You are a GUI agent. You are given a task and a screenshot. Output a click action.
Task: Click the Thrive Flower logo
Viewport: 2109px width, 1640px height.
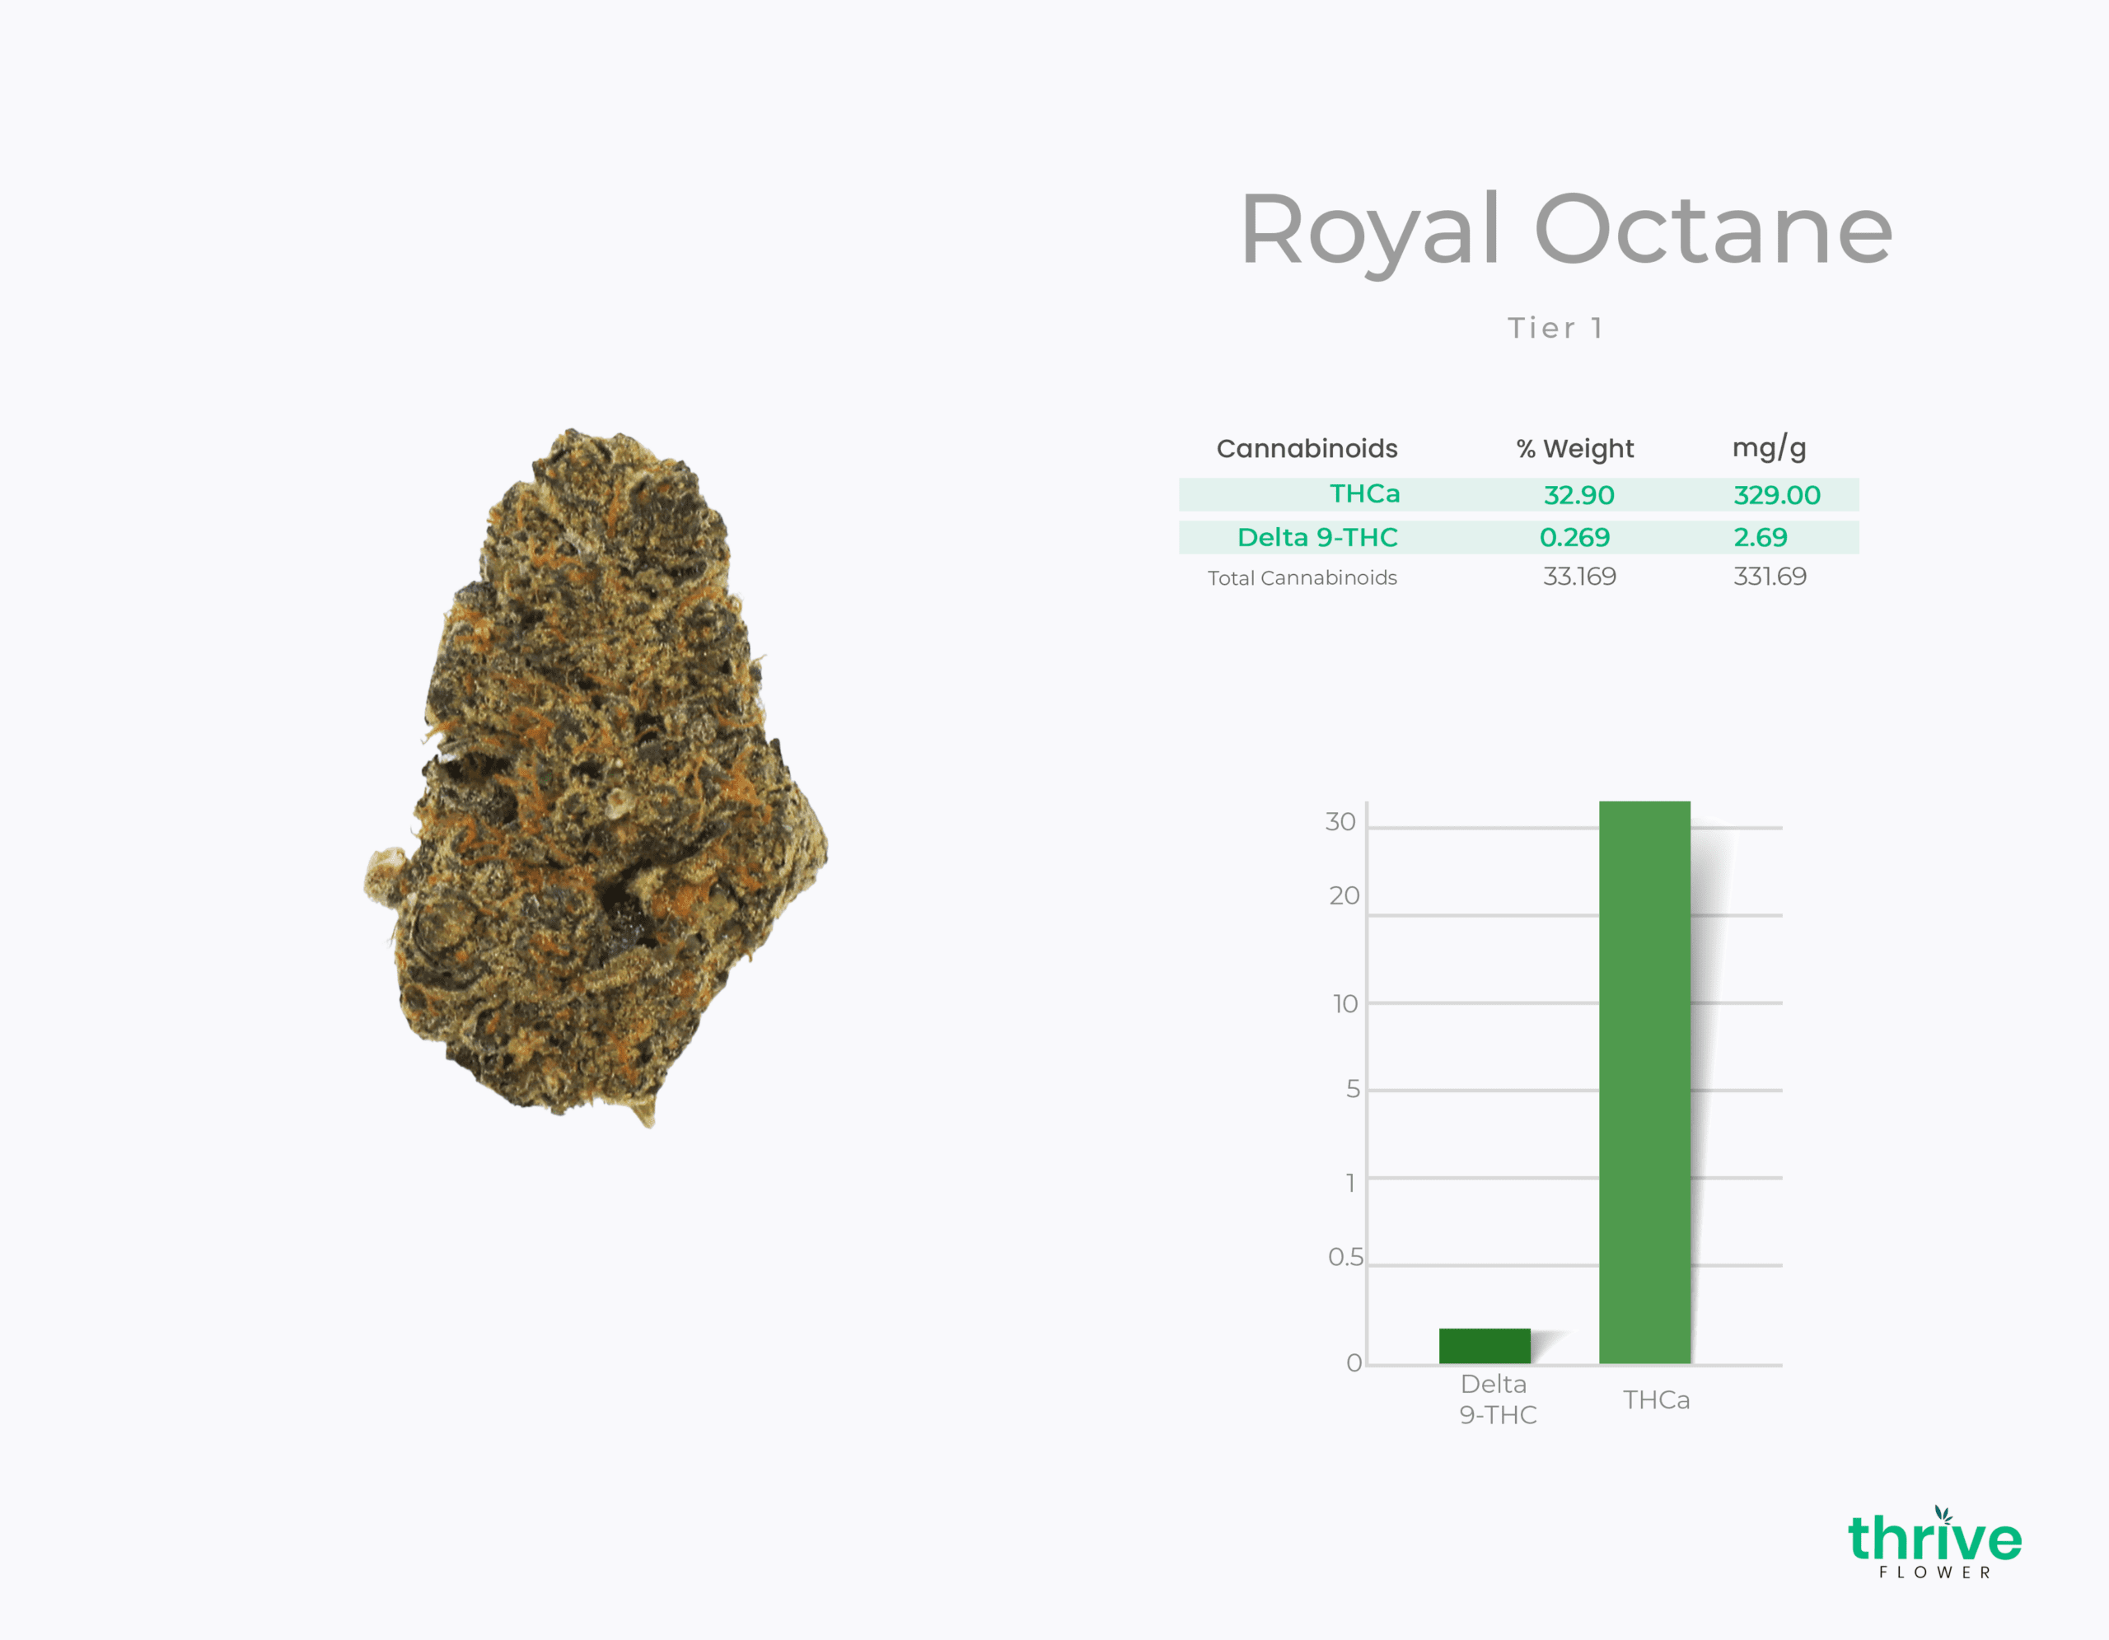pos(1934,1544)
